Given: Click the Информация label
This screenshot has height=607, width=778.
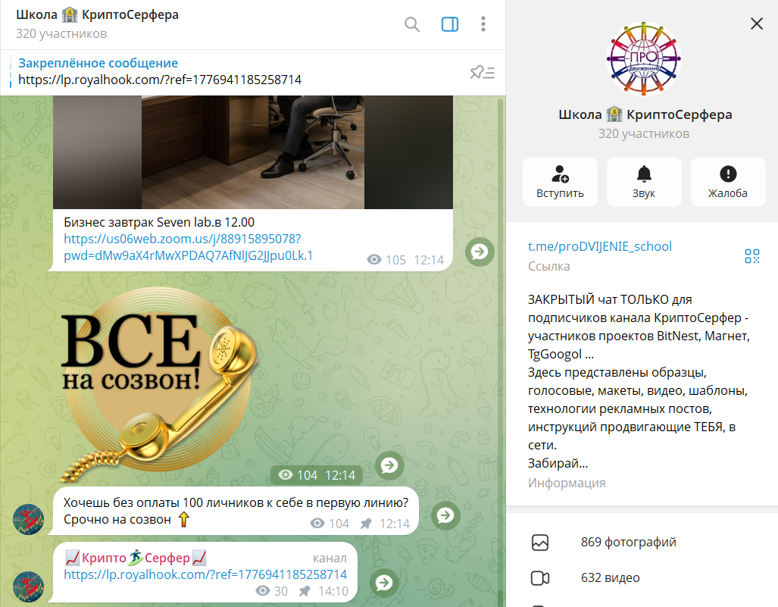Looking at the screenshot, I should pos(567,483).
